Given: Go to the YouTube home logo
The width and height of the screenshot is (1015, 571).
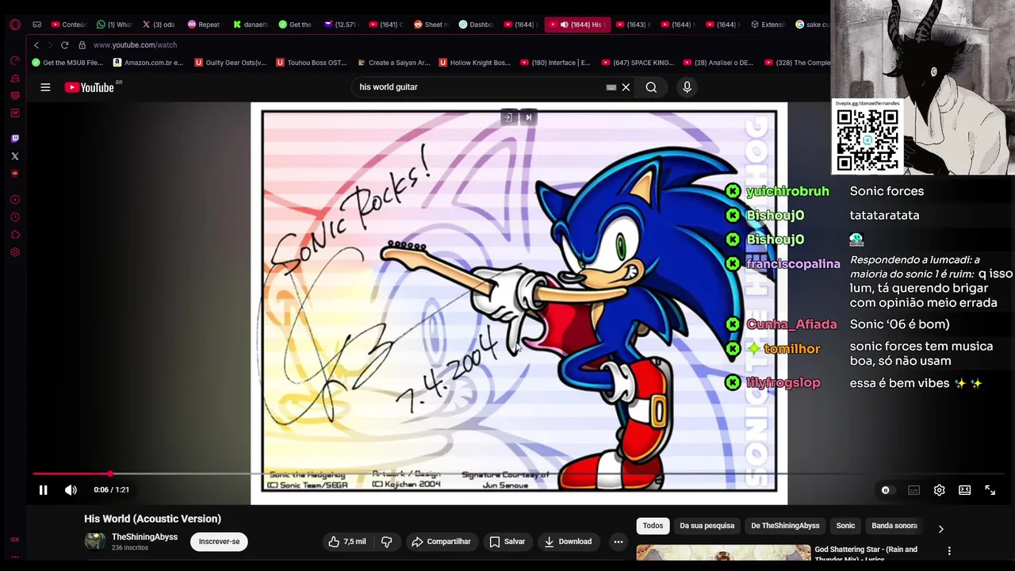Looking at the screenshot, I should pos(90,87).
